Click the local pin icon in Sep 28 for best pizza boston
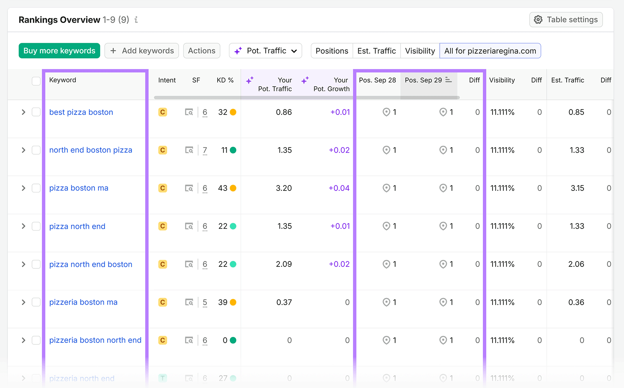 point(386,112)
